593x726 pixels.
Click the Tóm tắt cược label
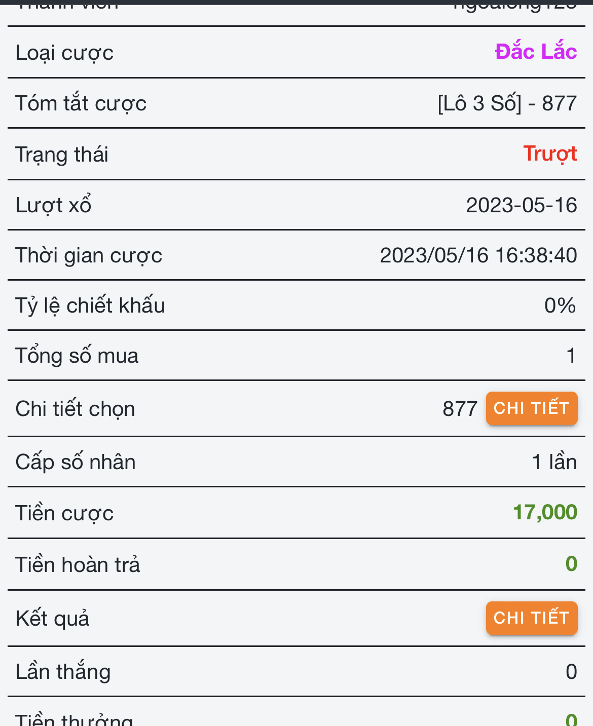coord(81,103)
